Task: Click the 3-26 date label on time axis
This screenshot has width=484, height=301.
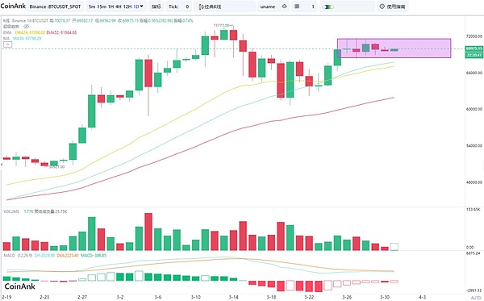Action: tap(347, 297)
